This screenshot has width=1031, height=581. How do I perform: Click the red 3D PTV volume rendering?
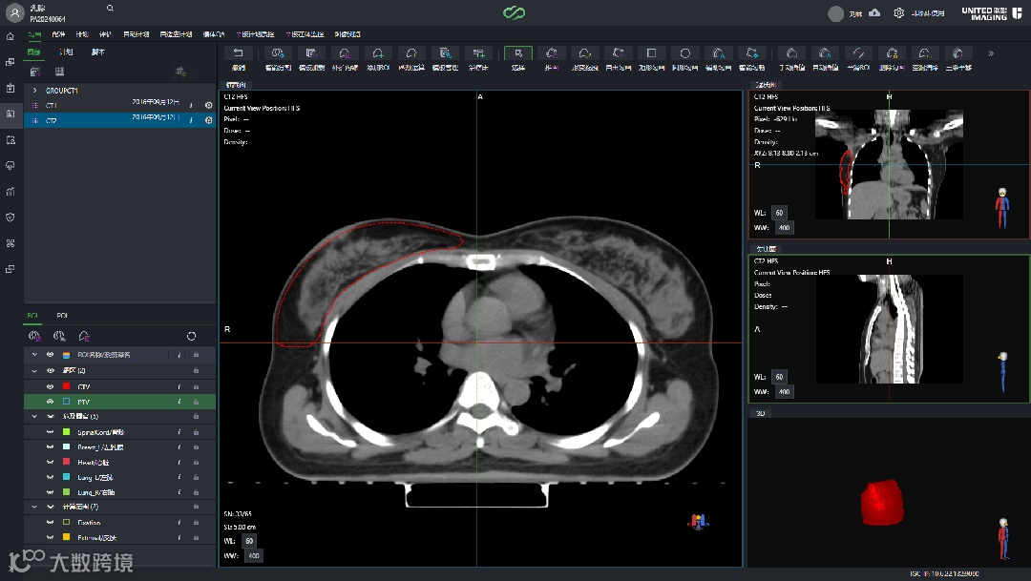(882, 503)
